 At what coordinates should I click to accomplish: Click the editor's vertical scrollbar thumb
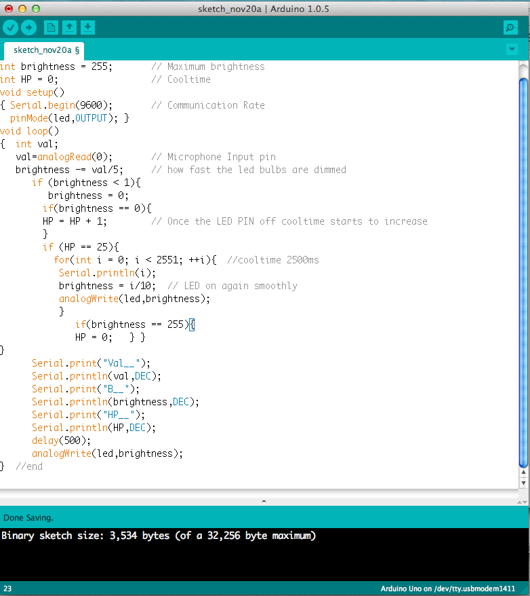coord(523,272)
